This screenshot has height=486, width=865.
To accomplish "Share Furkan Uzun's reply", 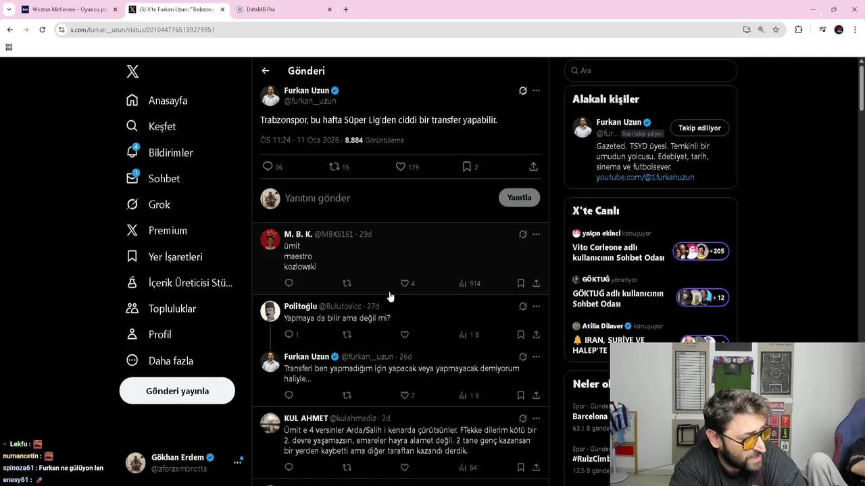I will tap(536, 396).
